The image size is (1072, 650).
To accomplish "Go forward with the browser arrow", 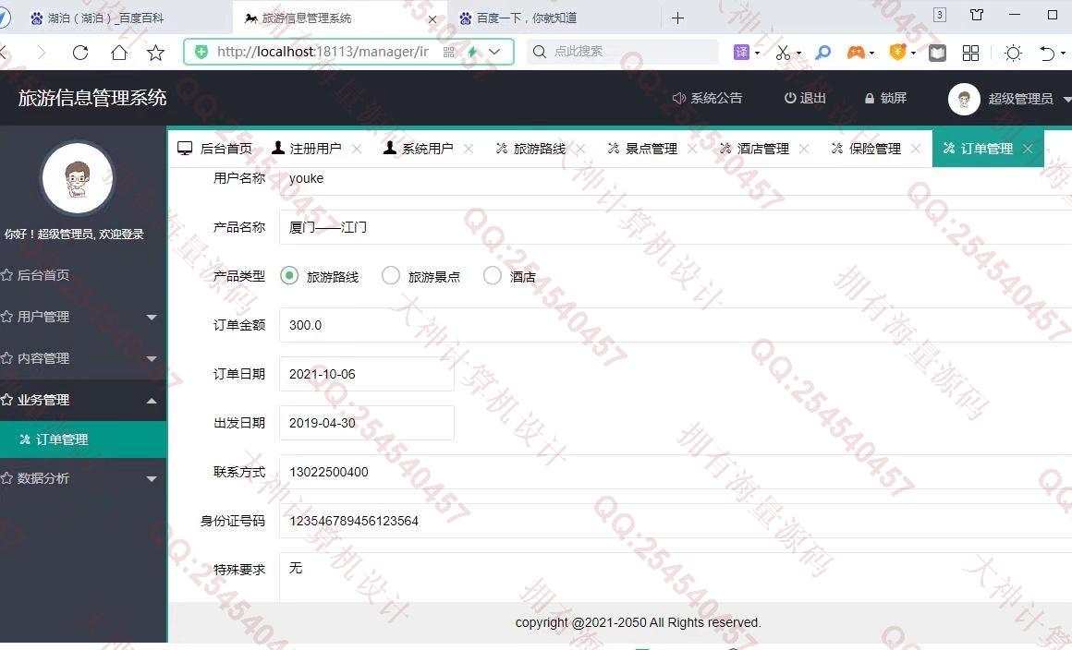I will coord(42,53).
